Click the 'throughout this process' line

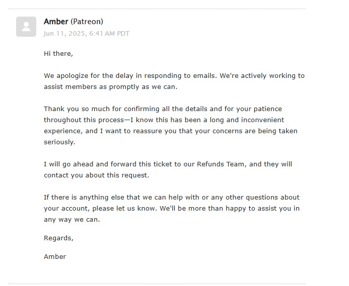[164, 120]
